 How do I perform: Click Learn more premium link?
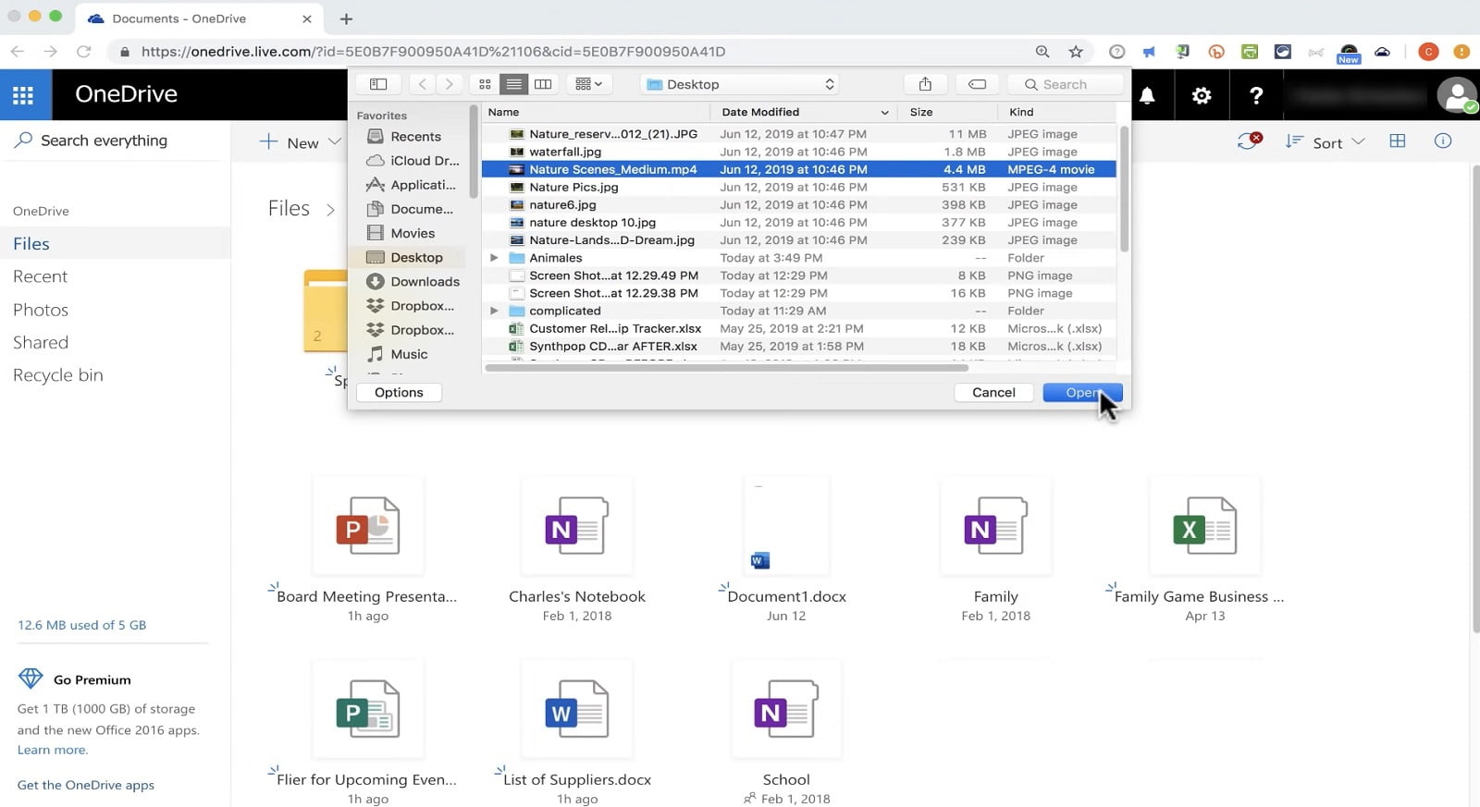[52, 750]
